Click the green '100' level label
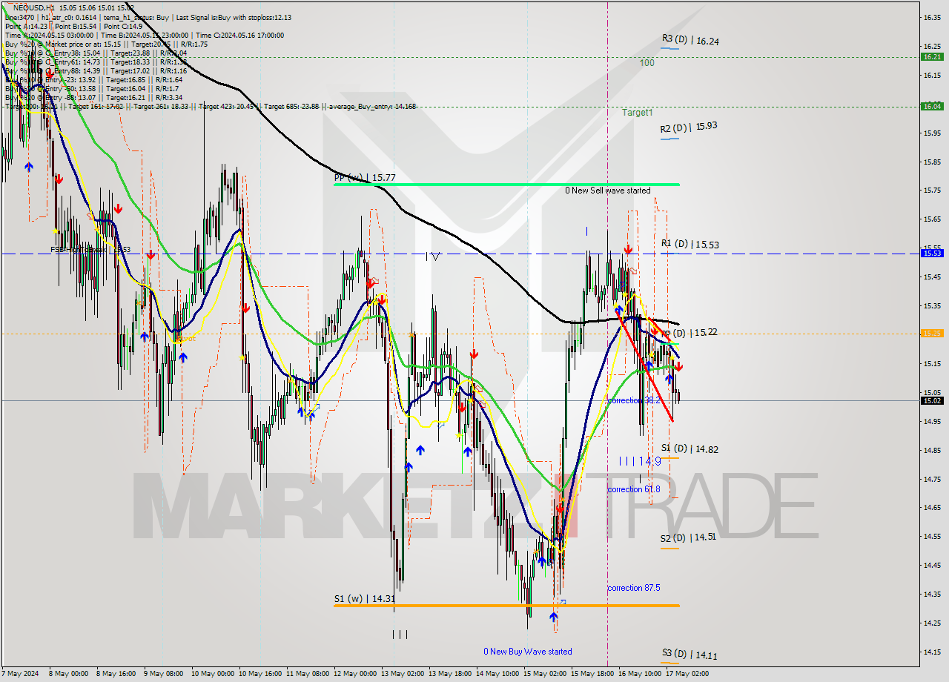Viewport: 949px width, 682px height. (x=647, y=63)
